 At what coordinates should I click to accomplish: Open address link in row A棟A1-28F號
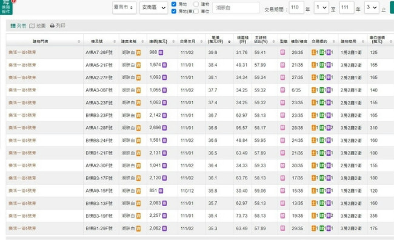pos(22,128)
